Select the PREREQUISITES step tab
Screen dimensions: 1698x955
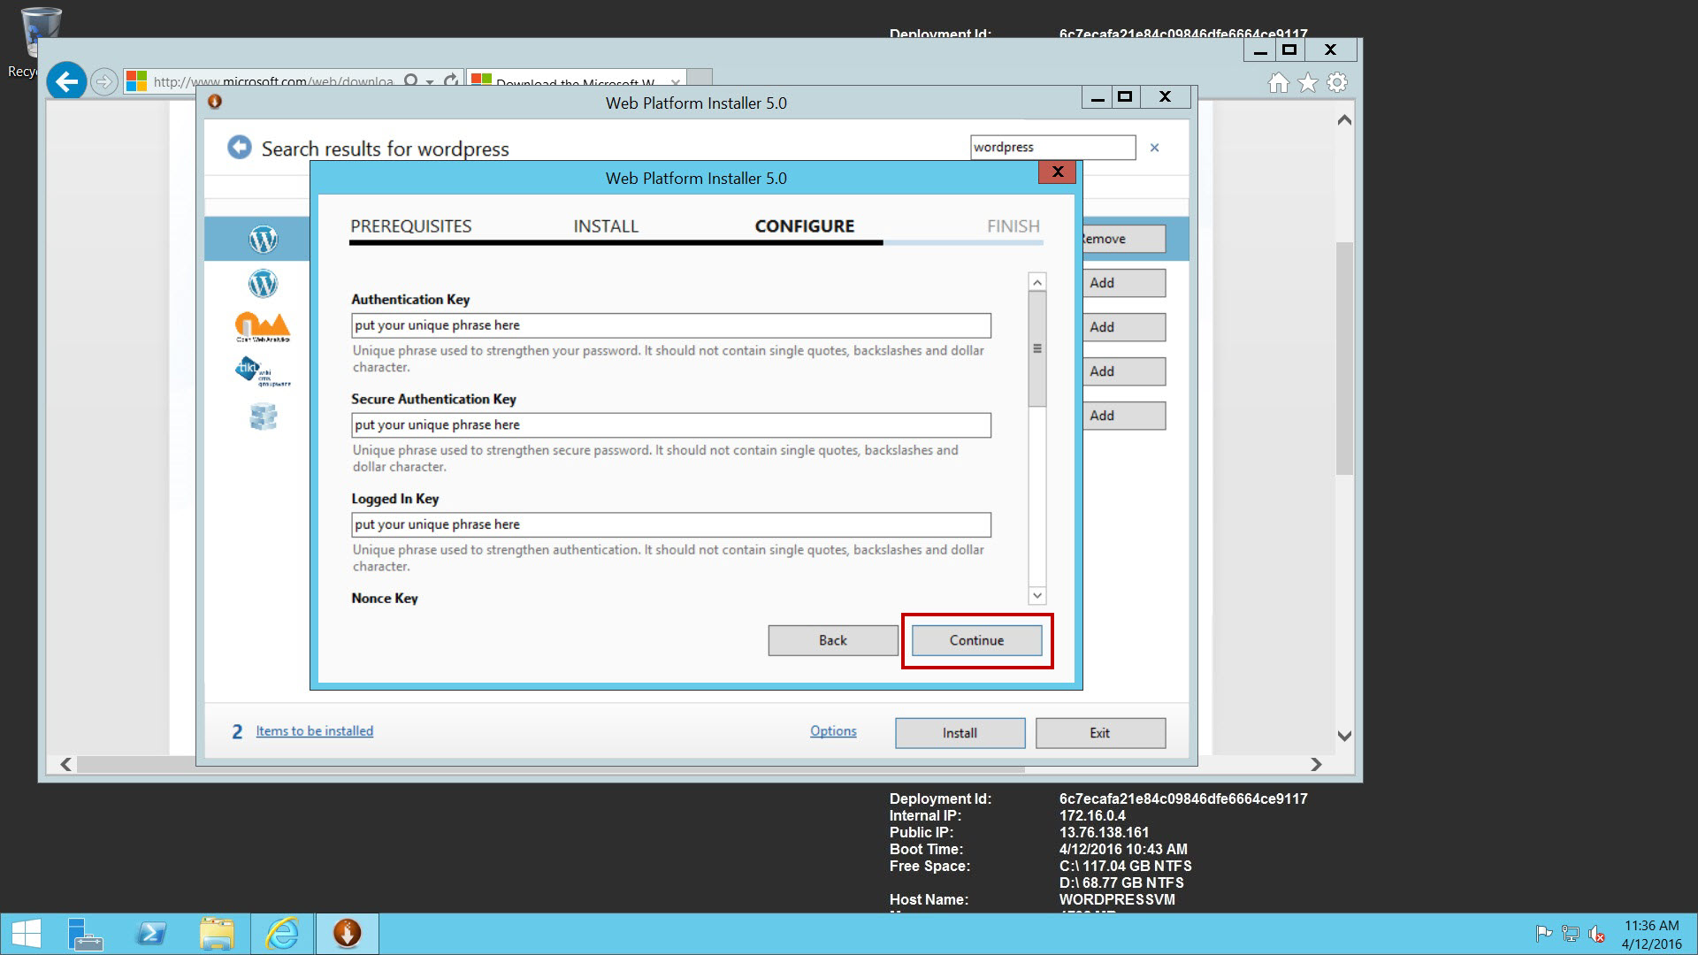point(411,226)
